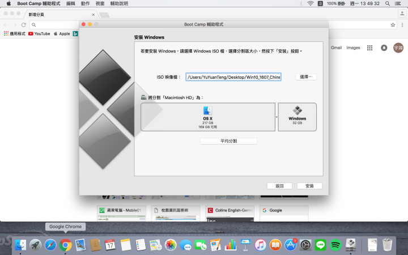Open Finder from the Dock
This screenshot has width=408, height=255.
coord(20,245)
